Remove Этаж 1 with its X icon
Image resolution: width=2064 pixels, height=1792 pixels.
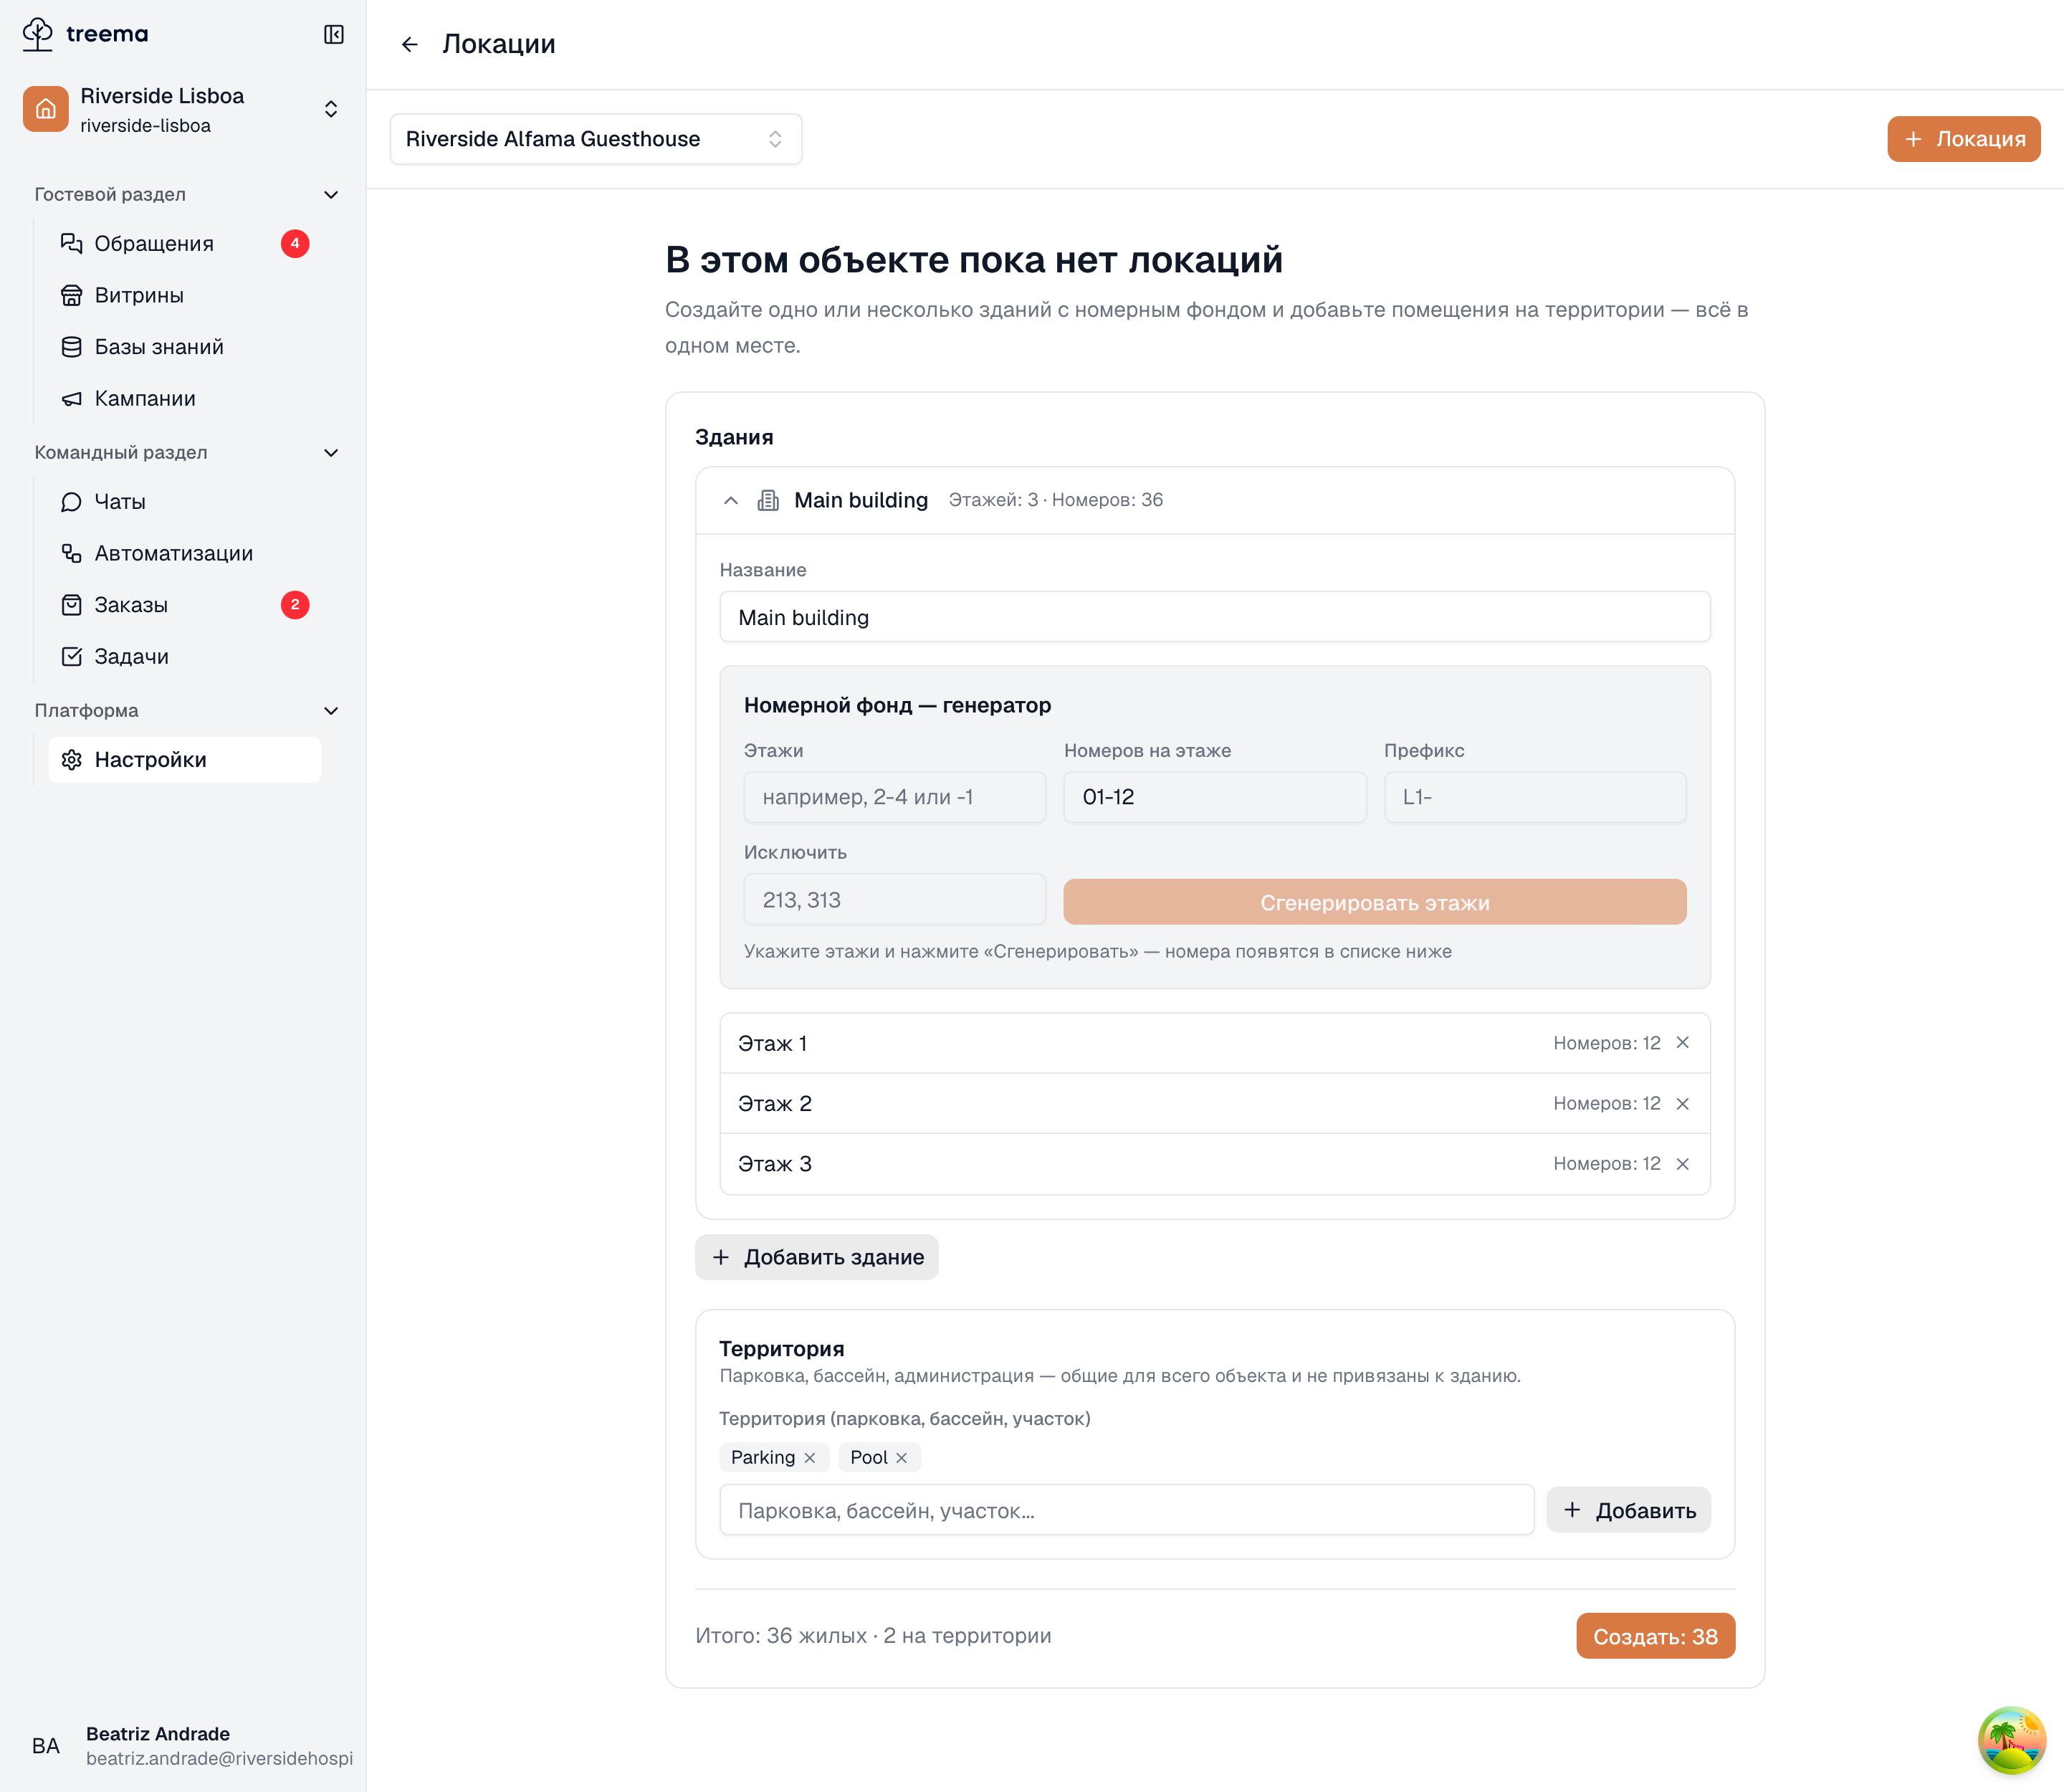point(1683,1043)
